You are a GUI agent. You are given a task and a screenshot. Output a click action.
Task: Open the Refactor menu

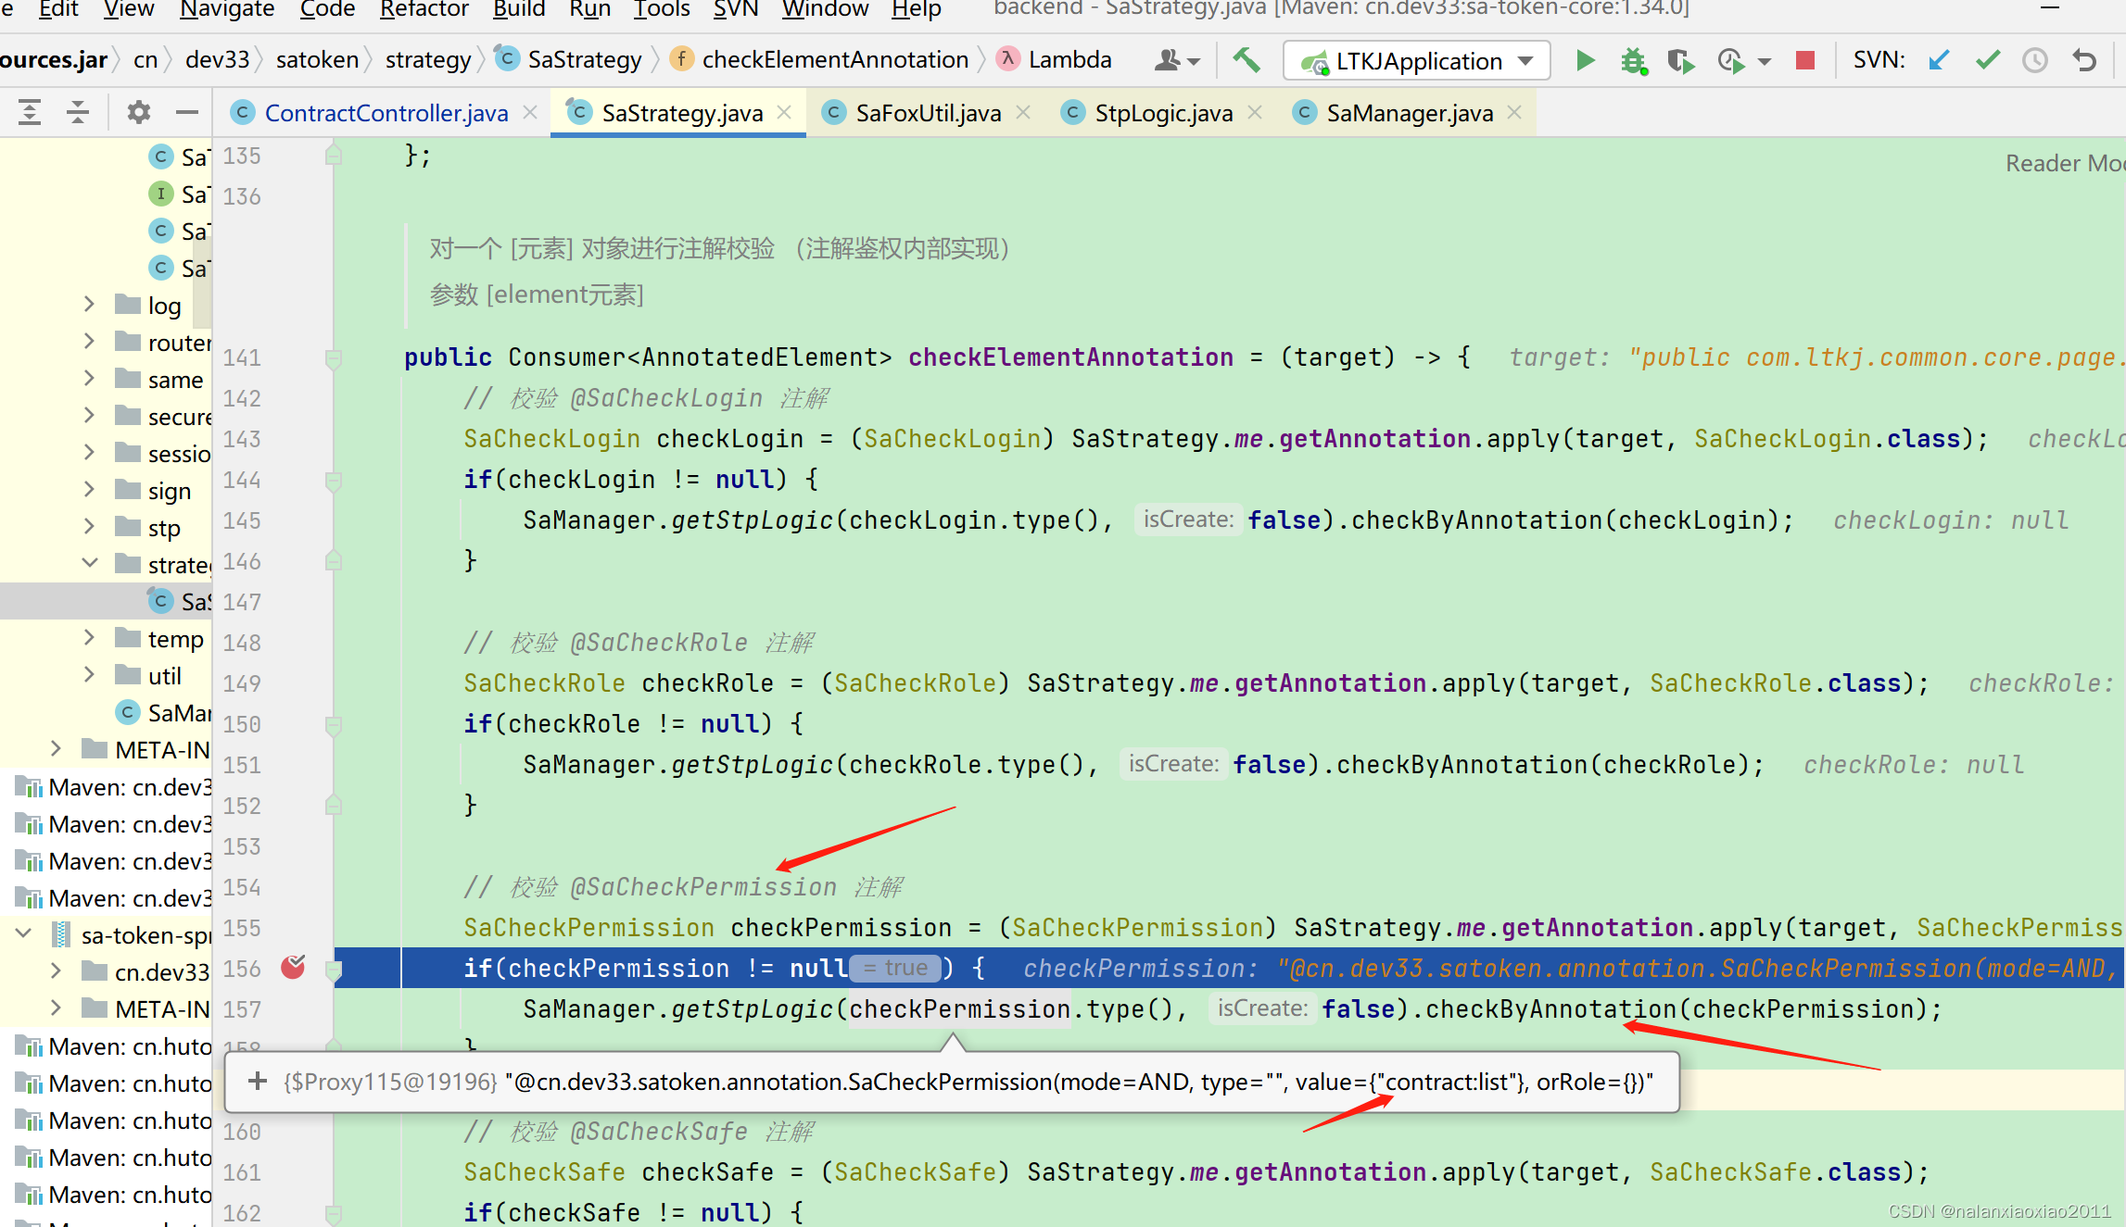[x=424, y=9]
